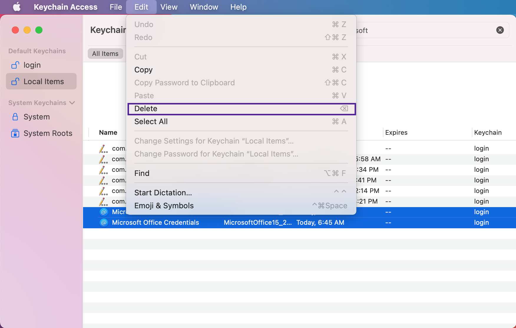The height and width of the screenshot is (328, 516).
Task: Click @ icon of Microsoft Office Credentials
Action: (104, 223)
